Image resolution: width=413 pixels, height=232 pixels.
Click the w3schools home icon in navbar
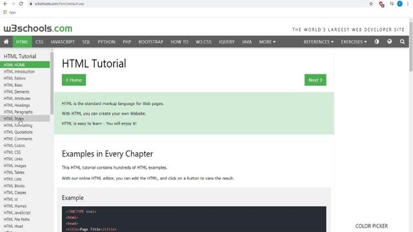pyautogui.click(x=6, y=41)
